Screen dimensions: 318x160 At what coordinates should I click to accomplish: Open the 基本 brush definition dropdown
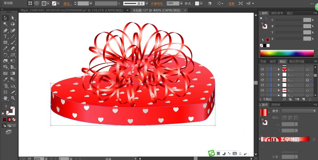coord(147,3)
